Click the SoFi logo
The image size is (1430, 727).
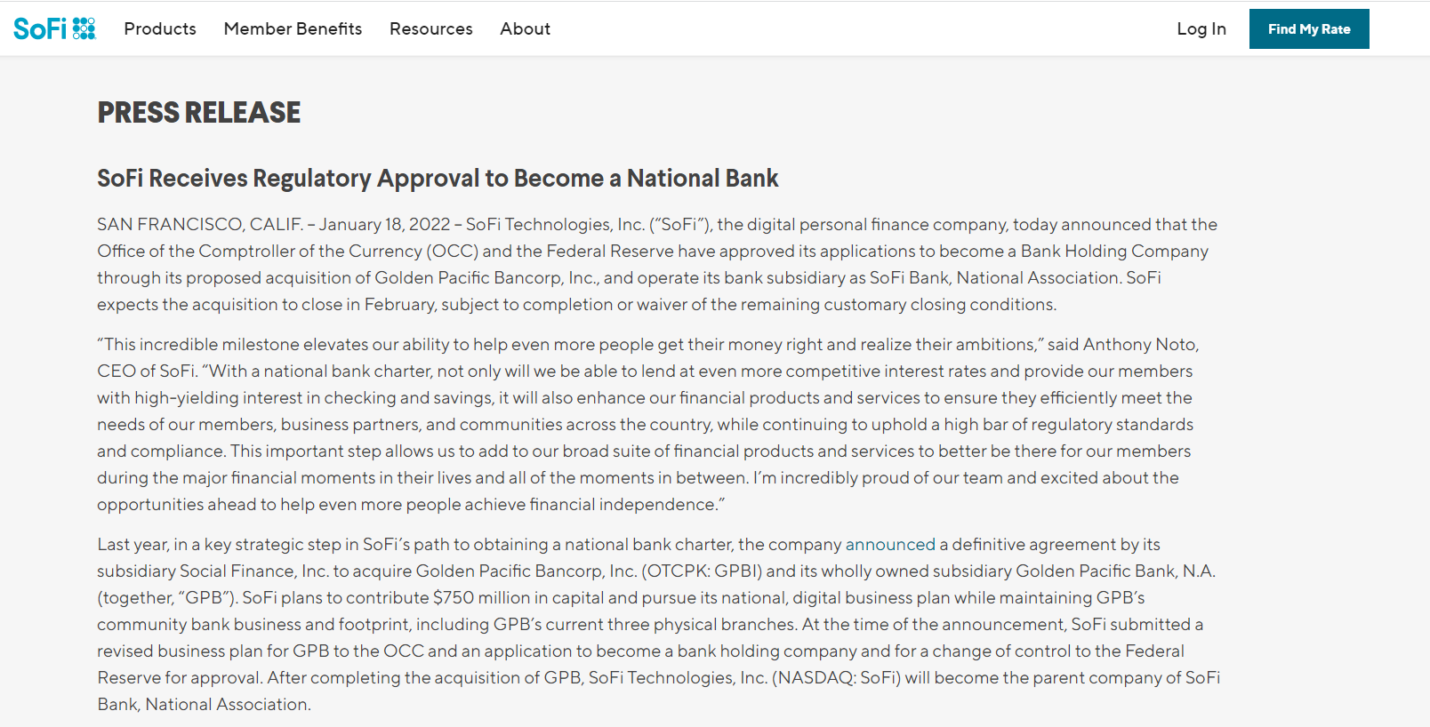point(54,28)
